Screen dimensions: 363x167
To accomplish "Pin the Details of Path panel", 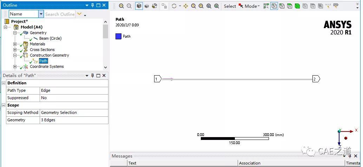I will [93, 75].
